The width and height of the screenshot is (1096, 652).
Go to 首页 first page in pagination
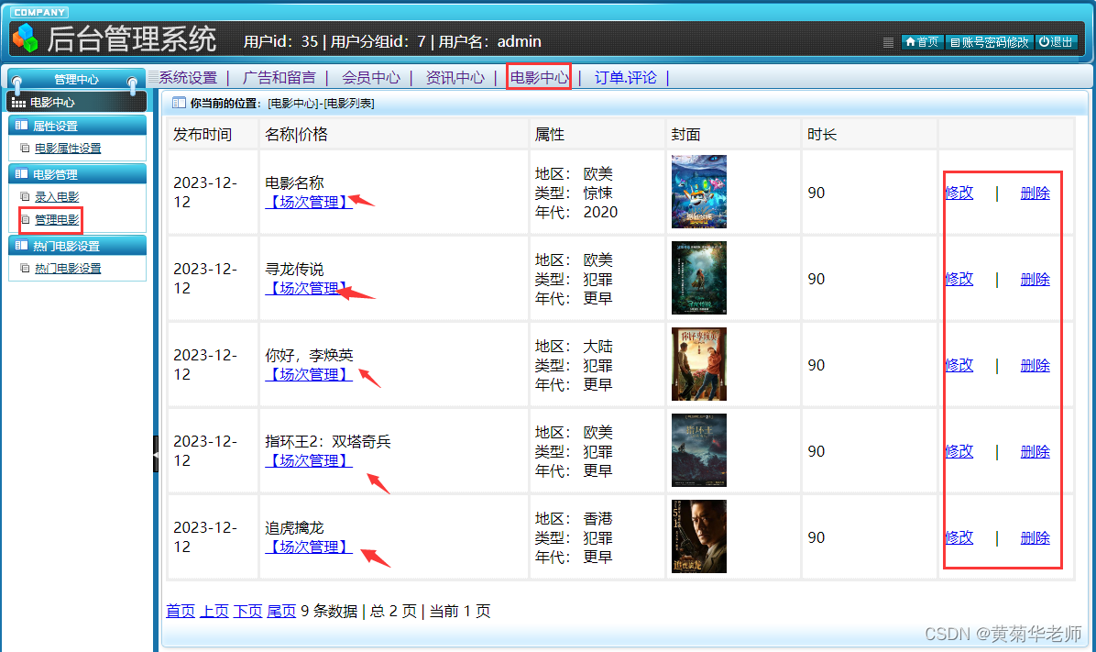pyautogui.click(x=181, y=611)
